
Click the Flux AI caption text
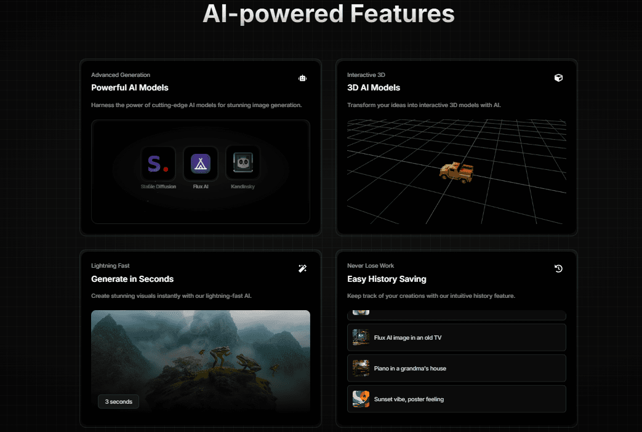click(201, 186)
